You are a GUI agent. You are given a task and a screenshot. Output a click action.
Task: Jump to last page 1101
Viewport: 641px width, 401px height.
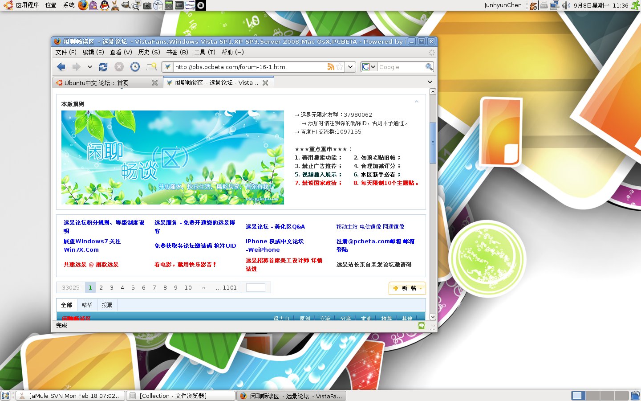tap(227, 288)
